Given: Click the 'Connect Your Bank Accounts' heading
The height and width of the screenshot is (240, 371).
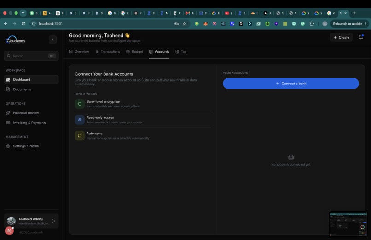Looking at the screenshot, I should click(104, 74).
